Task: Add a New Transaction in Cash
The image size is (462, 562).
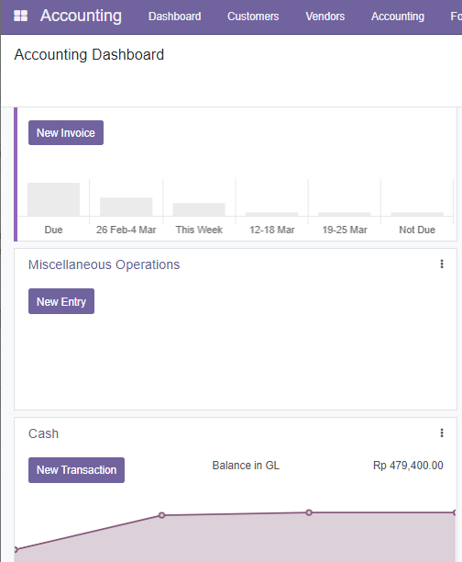Action: tap(77, 470)
